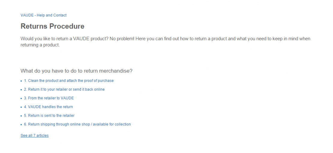Click the bullet beside article 4
The width and height of the screenshot is (333, 153).
click(x=21, y=107)
